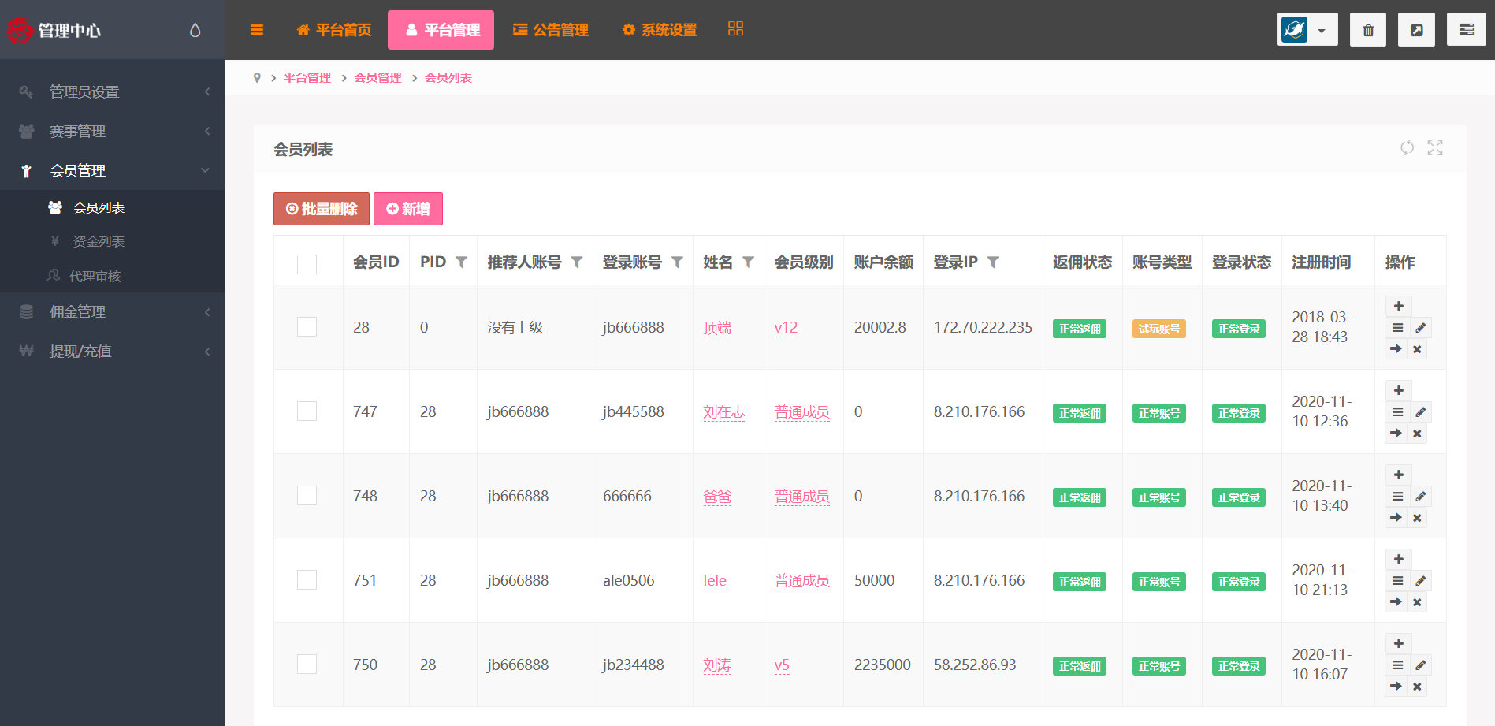Click plus icon for member 748
This screenshot has width=1495, height=726.
(x=1399, y=475)
